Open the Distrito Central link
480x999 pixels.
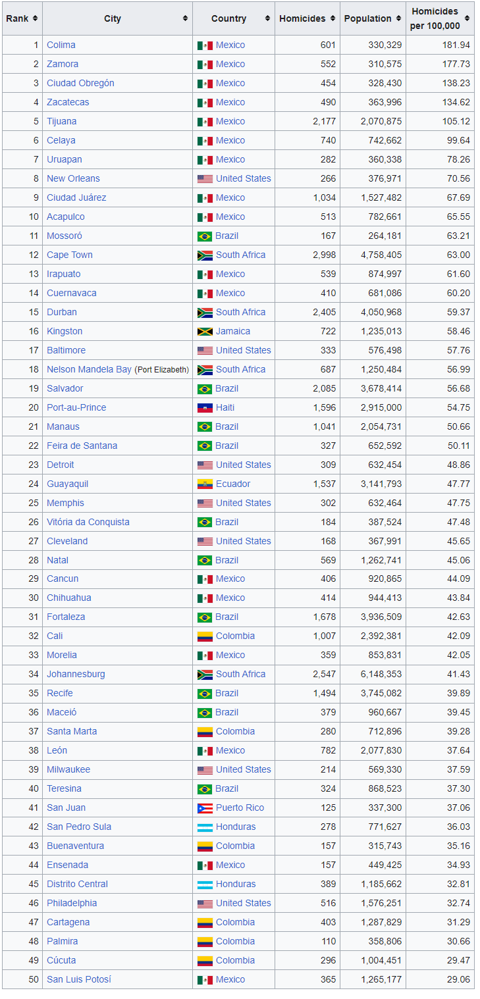77,884
